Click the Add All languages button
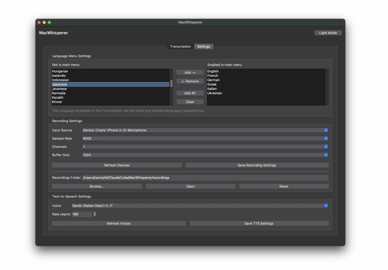 tap(190, 93)
